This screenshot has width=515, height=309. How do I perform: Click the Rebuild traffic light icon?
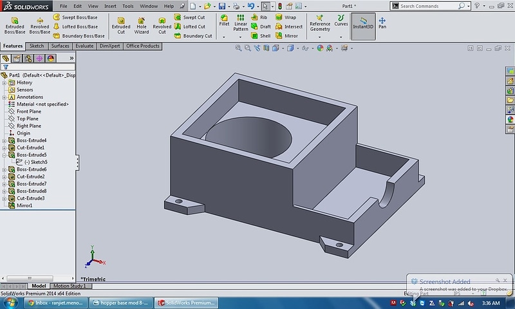pyautogui.click(x=280, y=6)
